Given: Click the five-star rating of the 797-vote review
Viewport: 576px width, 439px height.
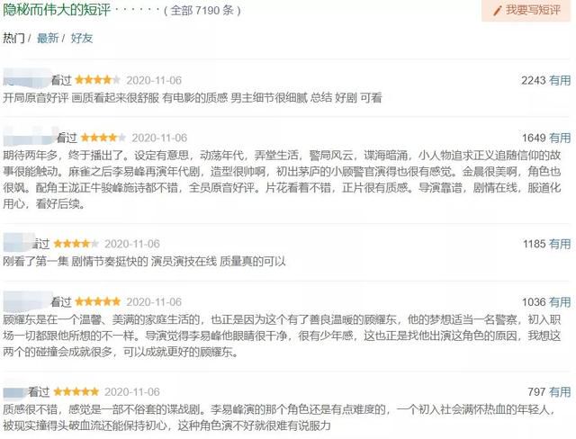Looking at the screenshot, I should tap(76, 391).
